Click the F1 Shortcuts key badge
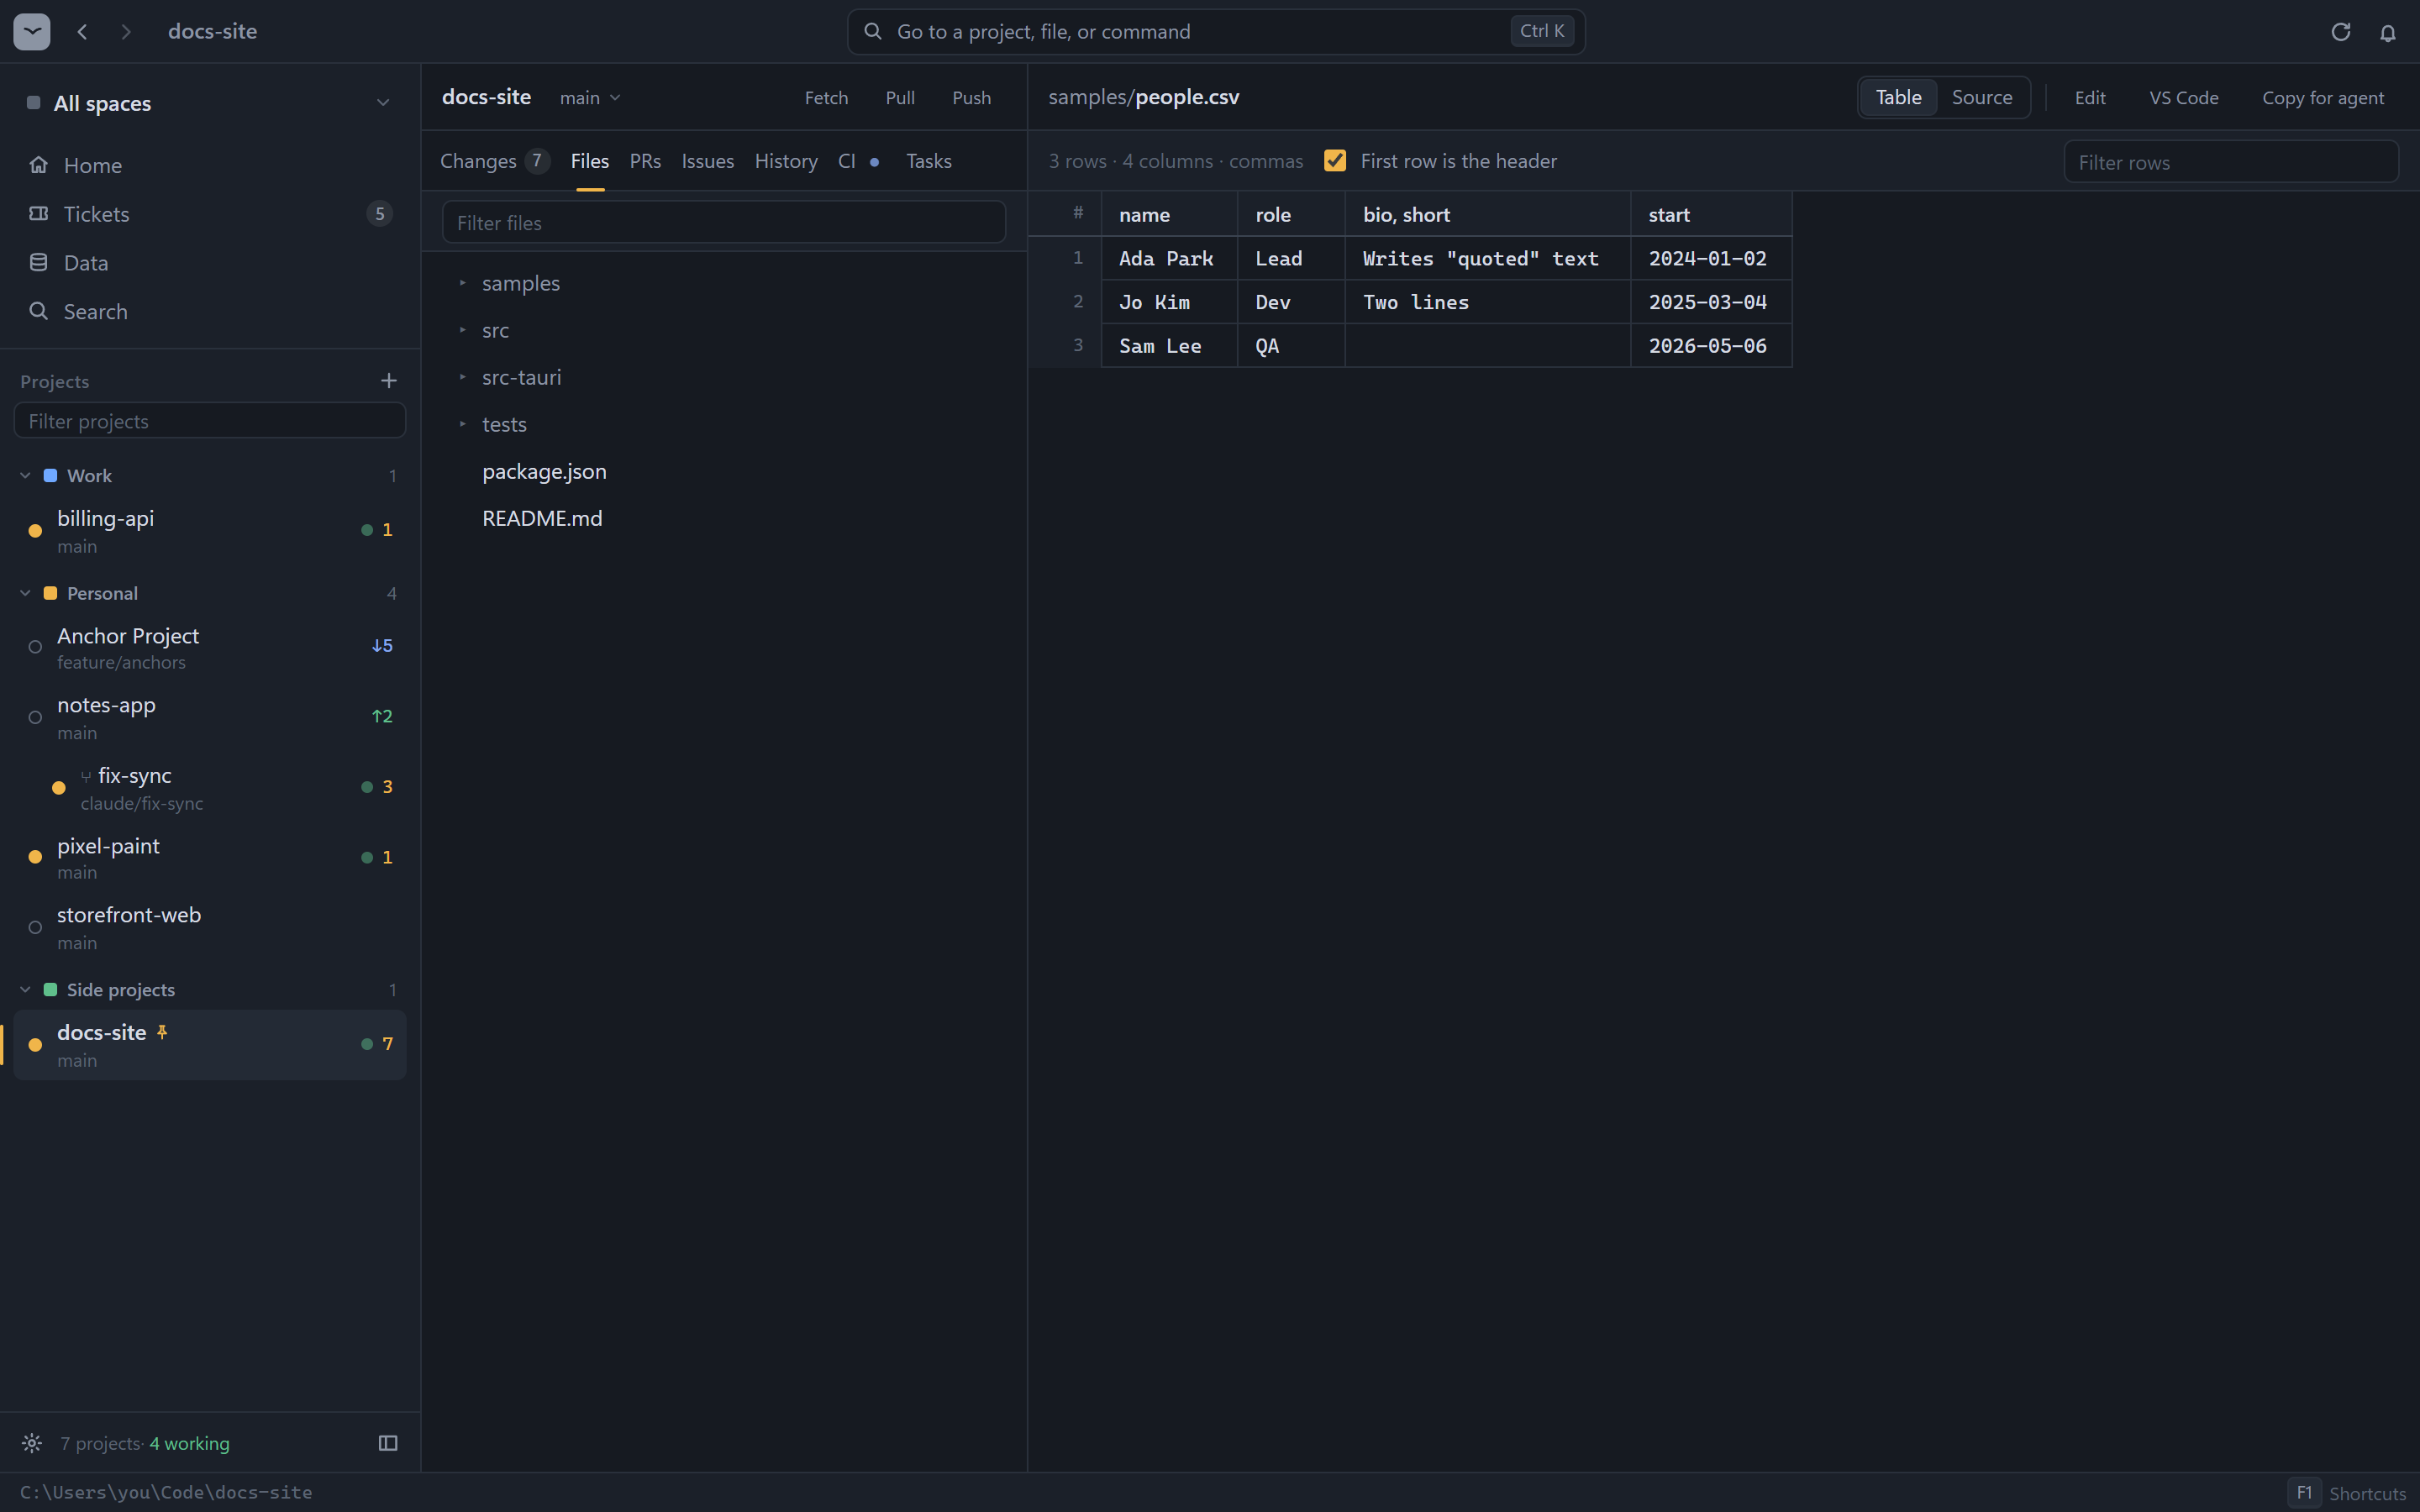This screenshot has height=1512, width=2420. pos(2304,1493)
